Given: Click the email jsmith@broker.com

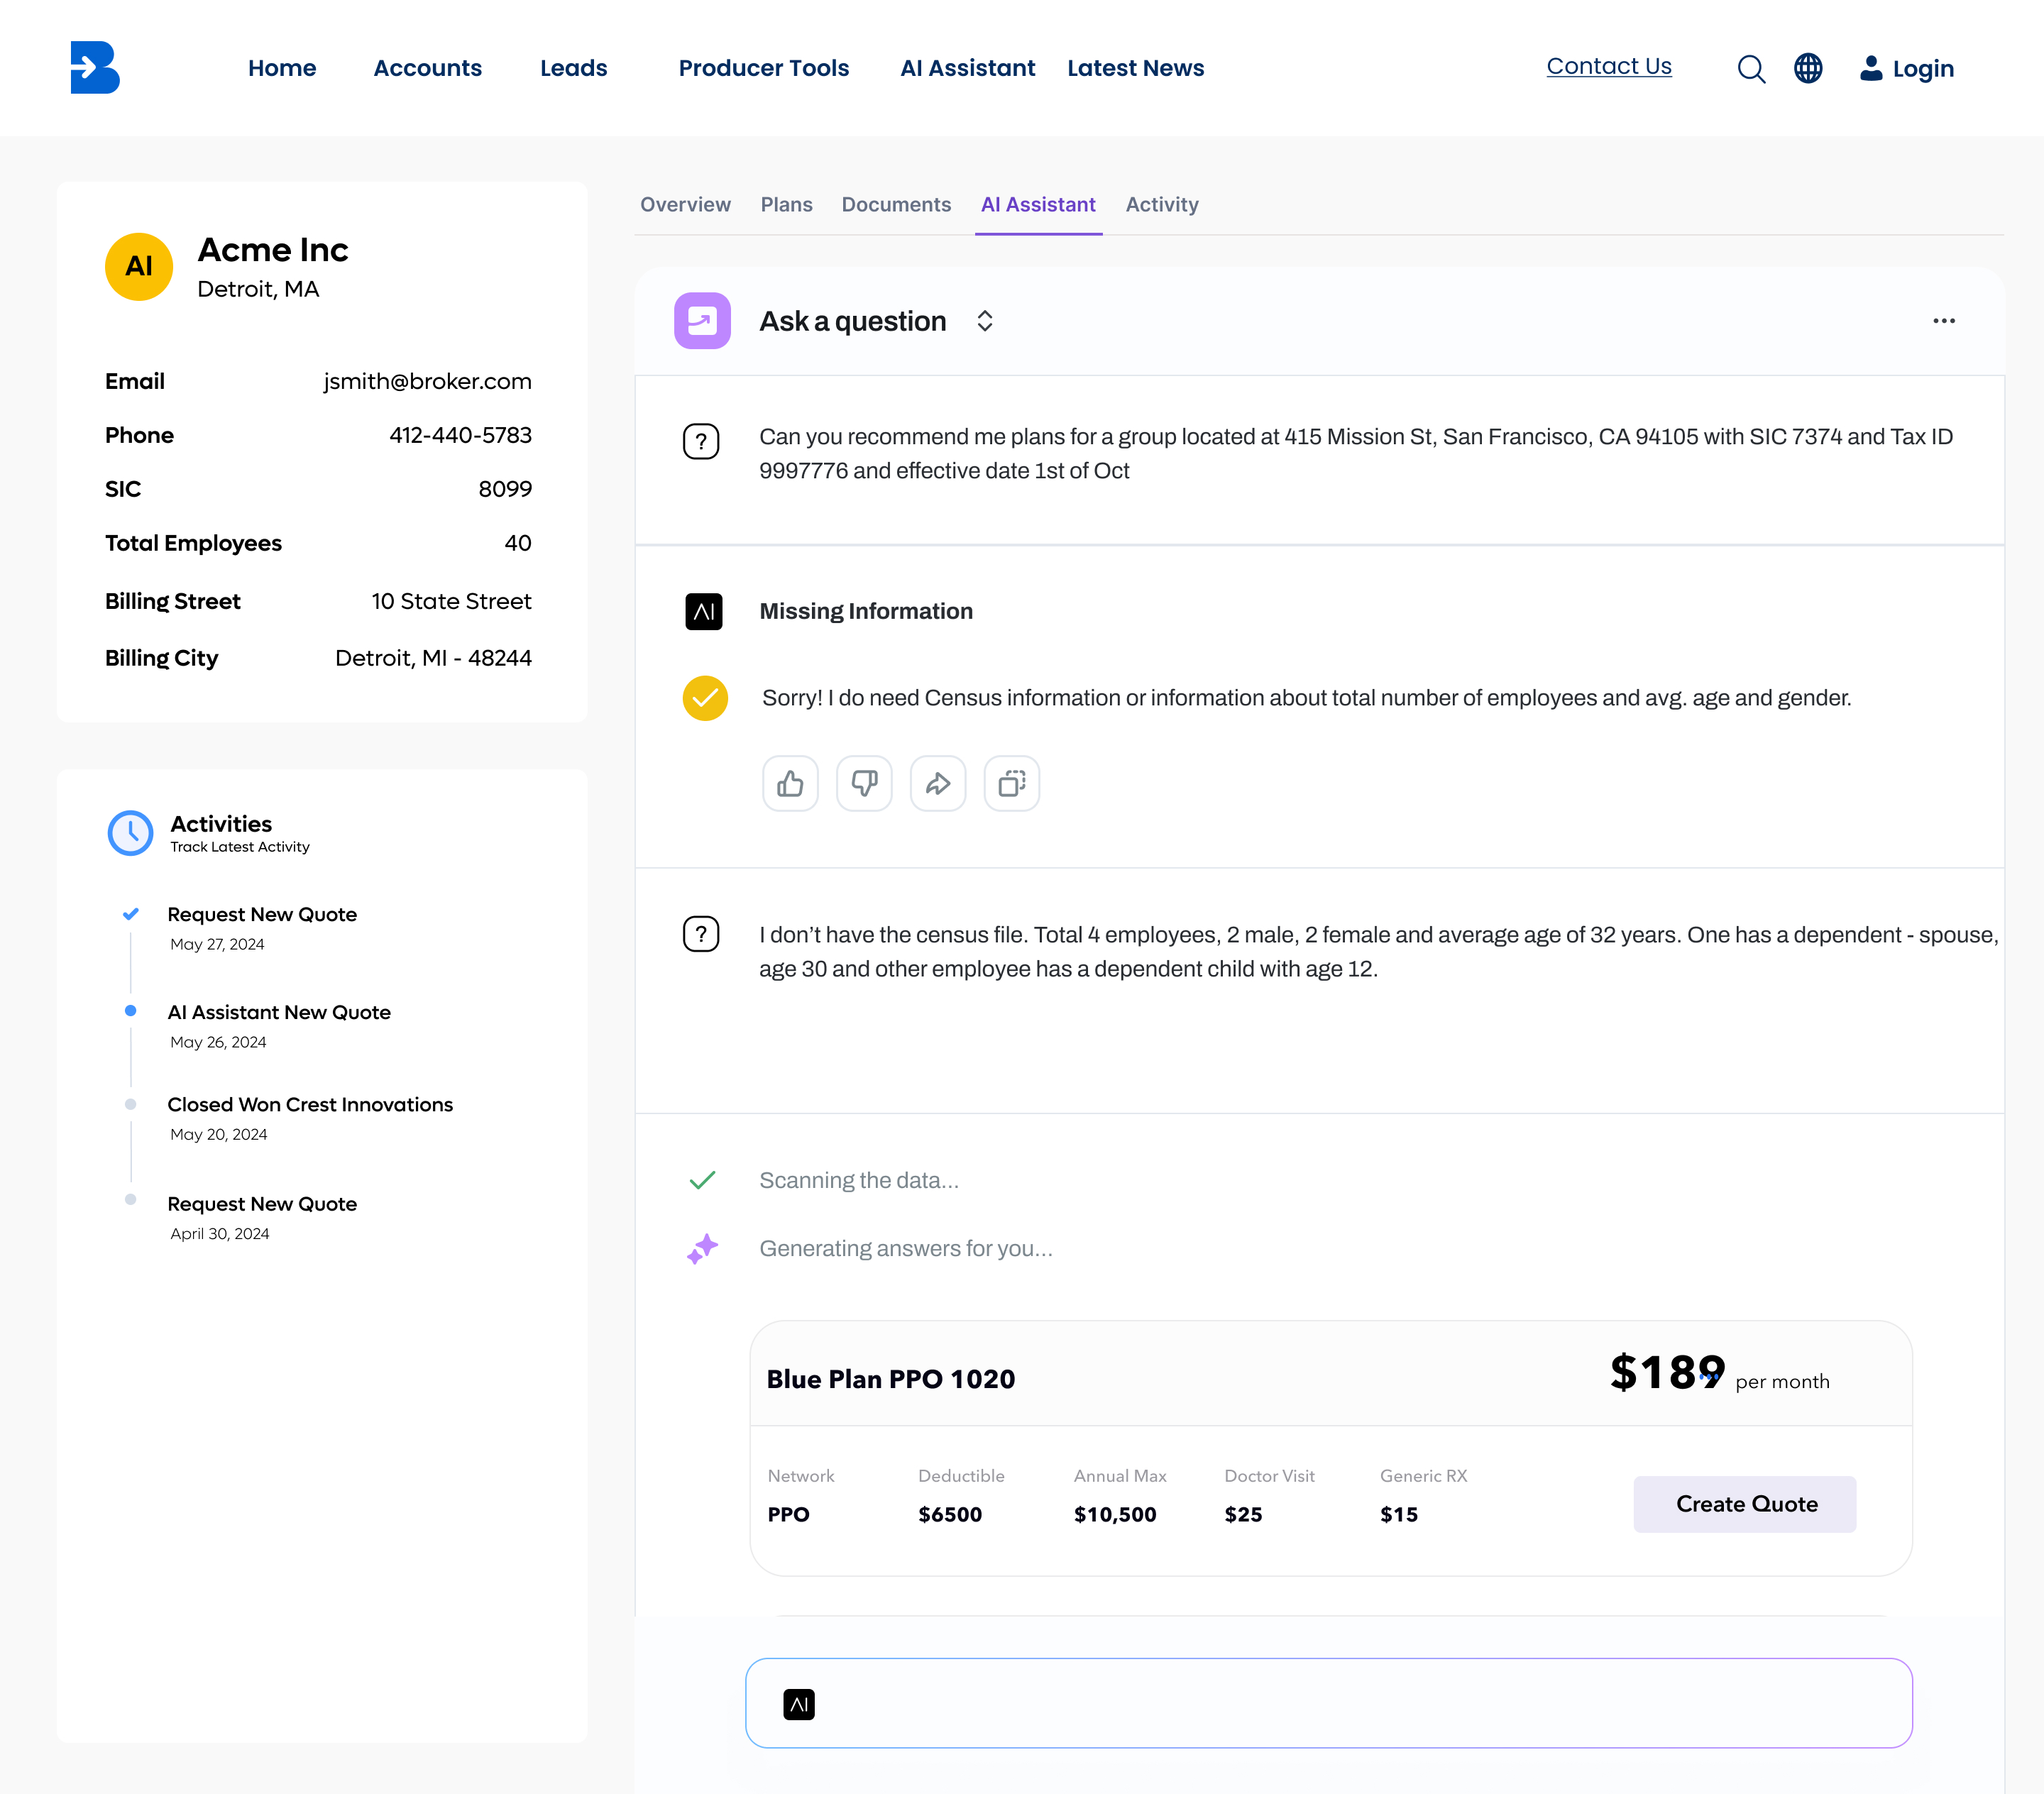Looking at the screenshot, I should click(x=427, y=381).
